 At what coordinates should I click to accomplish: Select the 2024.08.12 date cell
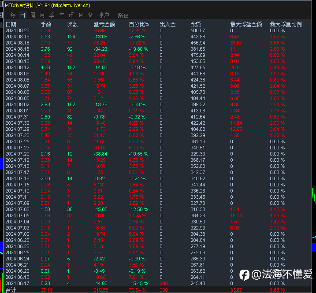tap(17, 67)
